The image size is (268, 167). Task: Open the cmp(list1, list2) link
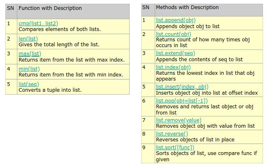38,24
